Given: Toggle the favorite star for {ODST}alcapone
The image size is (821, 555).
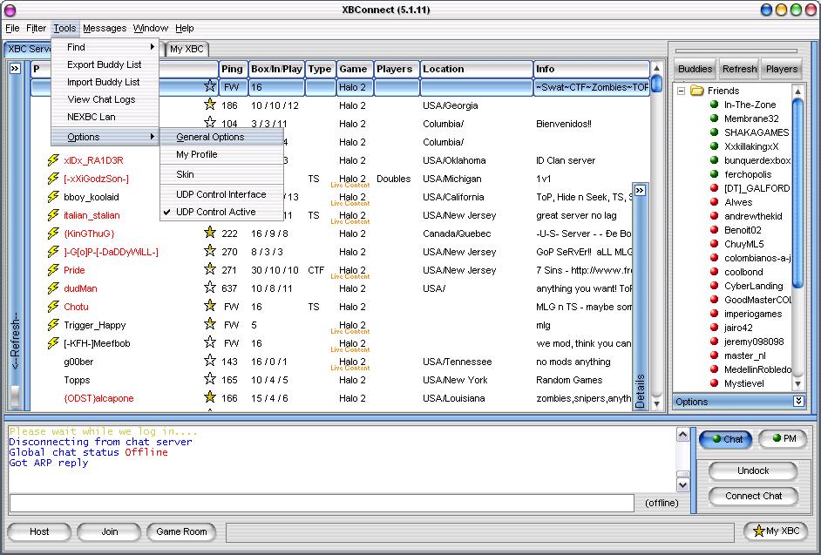Looking at the screenshot, I should pyautogui.click(x=210, y=397).
